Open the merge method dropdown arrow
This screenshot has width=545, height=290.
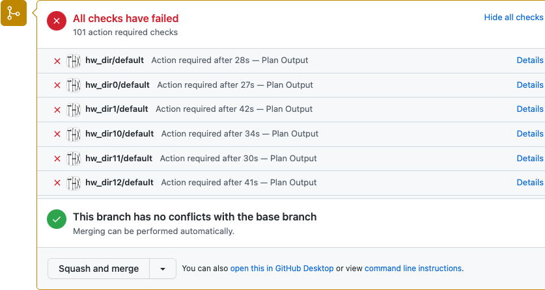[163, 269]
